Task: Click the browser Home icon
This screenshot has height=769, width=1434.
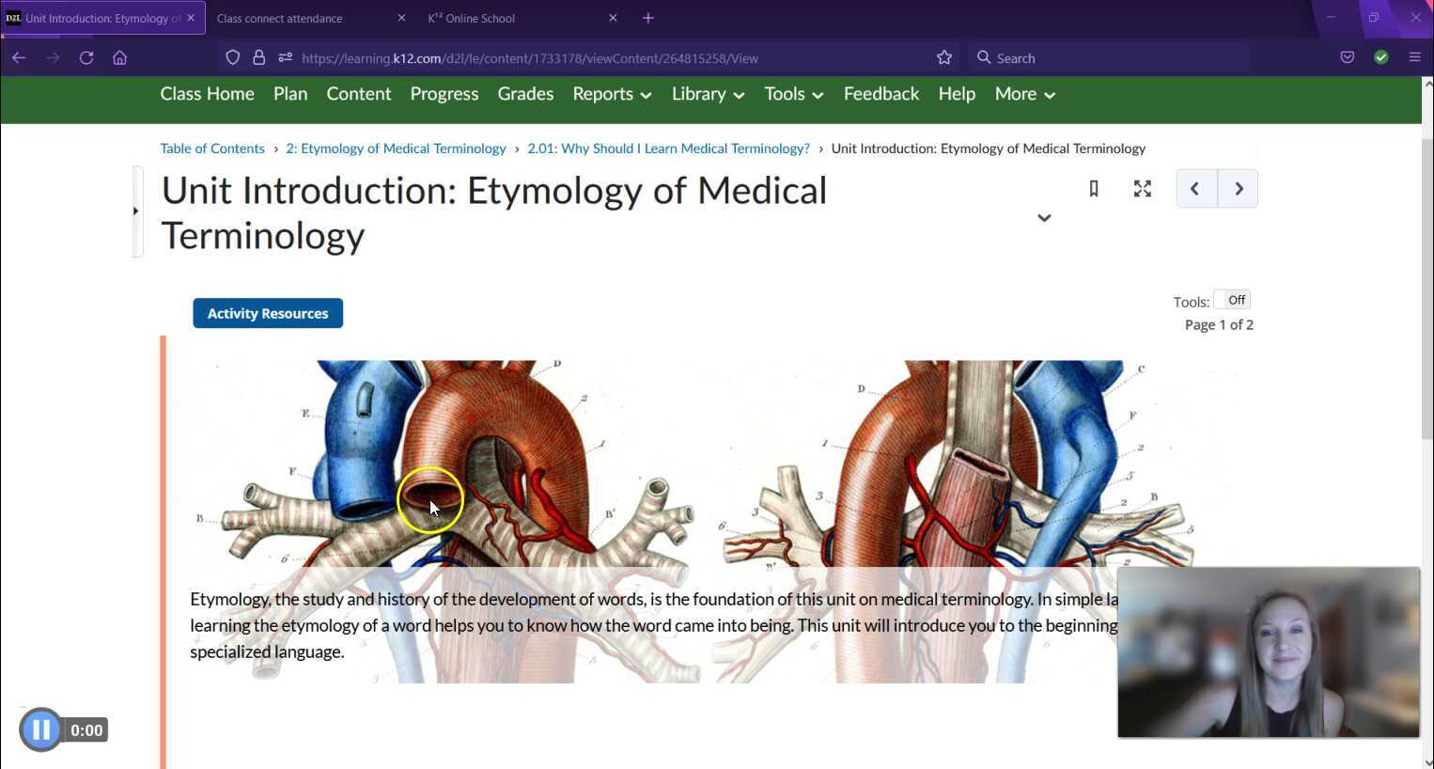Action: click(119, 57)
